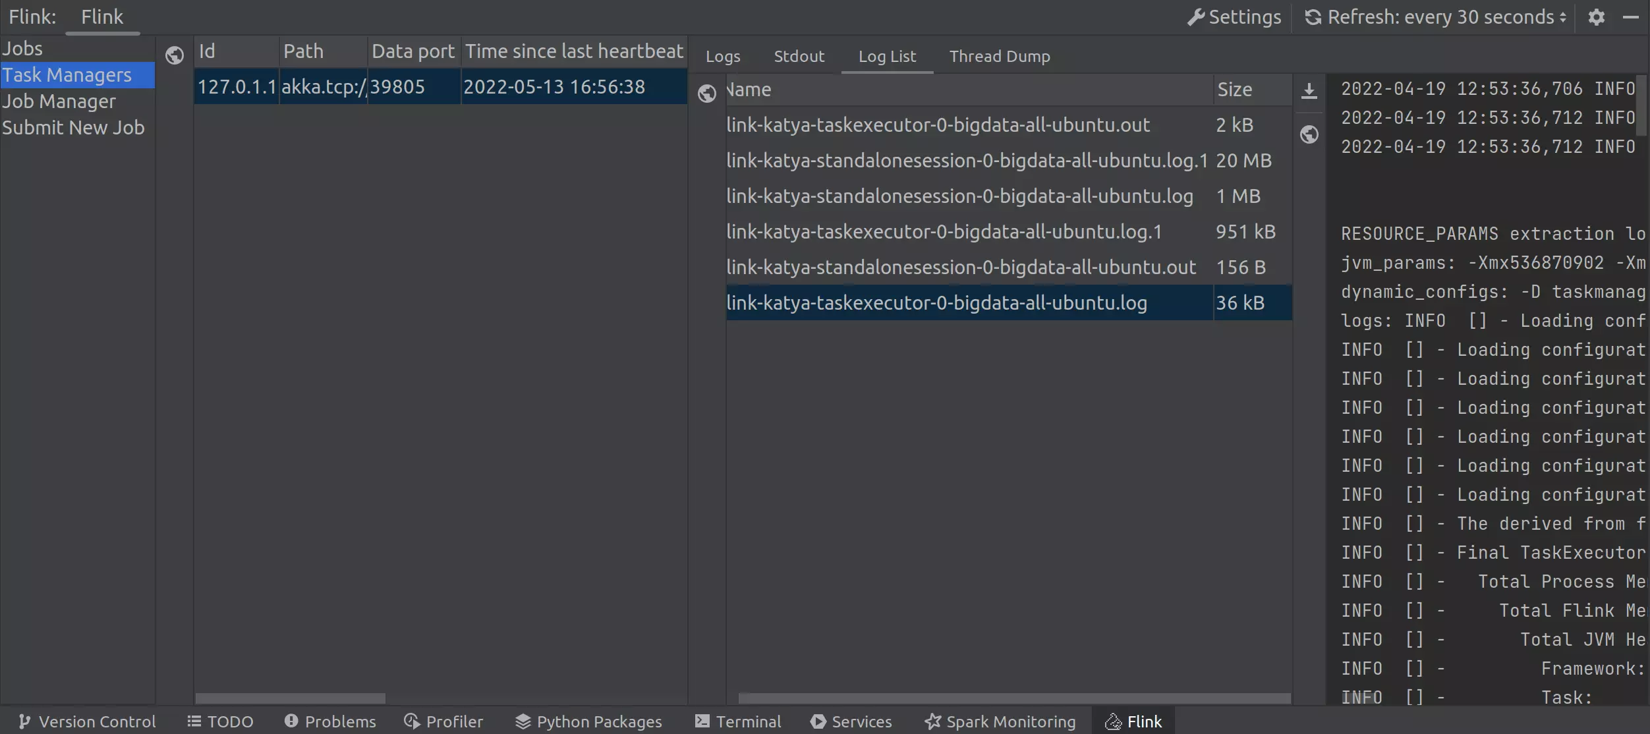This screenshot has width=1650, height=734.
Task: Select taskexecutor .log file of 36 kB
Action: 1009,303
